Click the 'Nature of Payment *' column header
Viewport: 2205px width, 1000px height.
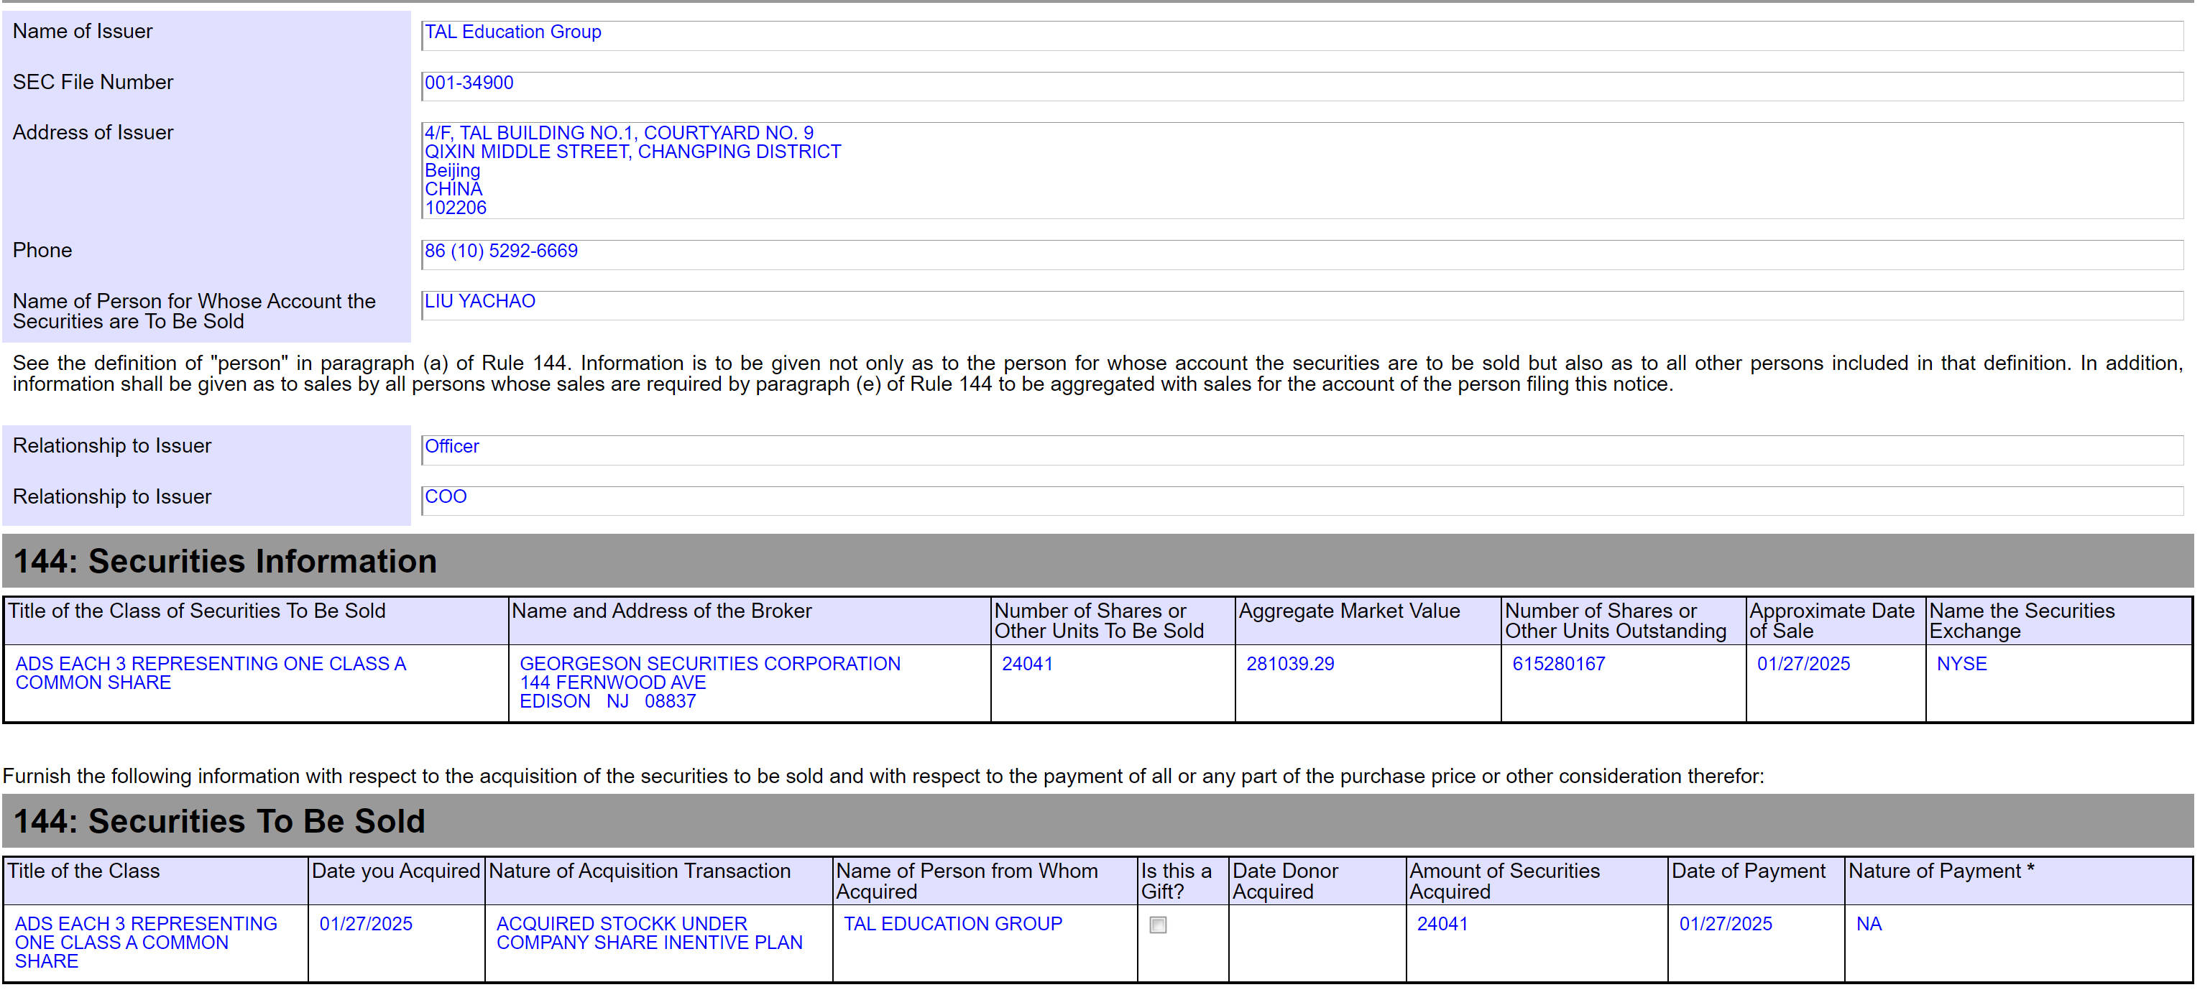coord(2017,881)
